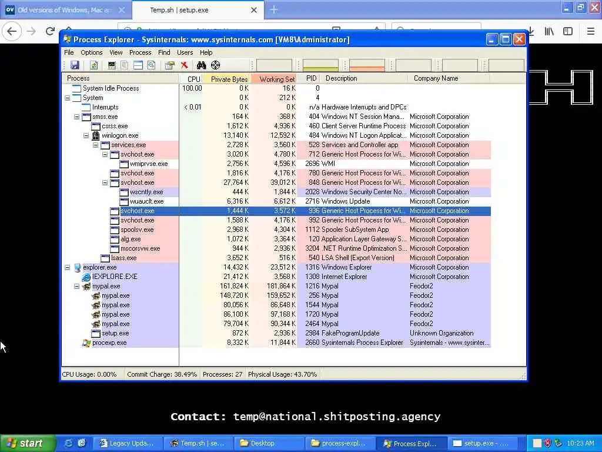
Task: Click the DLL/Handles view toolbar icon with magnifier
Action: click(152, 65)
